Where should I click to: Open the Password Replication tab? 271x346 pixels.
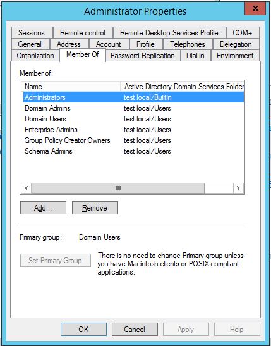click(143, 56)
